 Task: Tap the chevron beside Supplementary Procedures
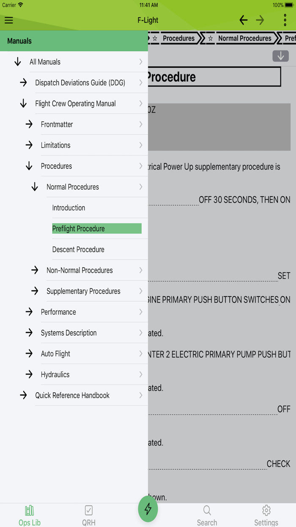coord(141,291)
